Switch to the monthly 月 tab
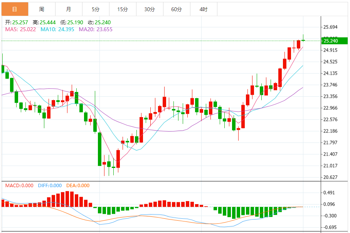The width and height of the screenshot is (350, 233). tap(69, 9)
